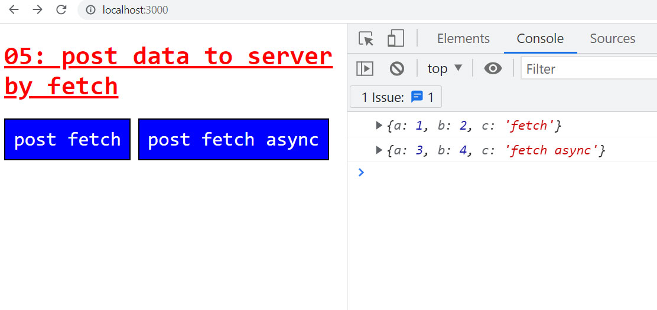This screenshot has height=310, width=657.
Task: Activate the inspect element picker tool
Action: (366, 39)
